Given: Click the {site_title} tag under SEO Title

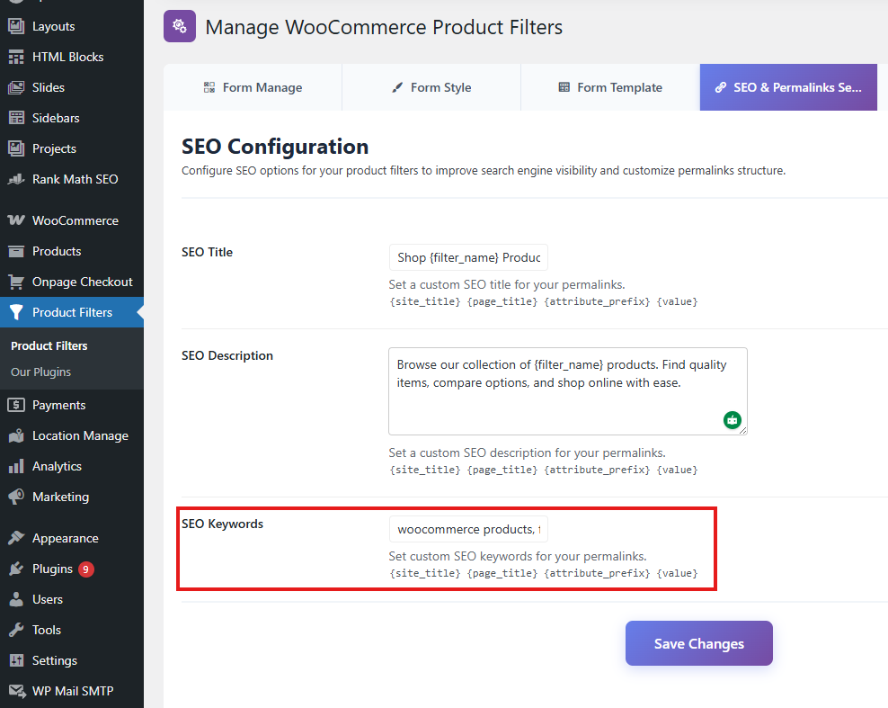Looking at the screenshot, I should click(425, 301).
